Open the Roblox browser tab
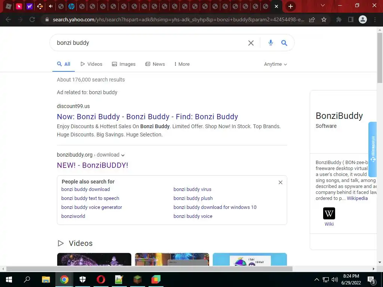 9,6
